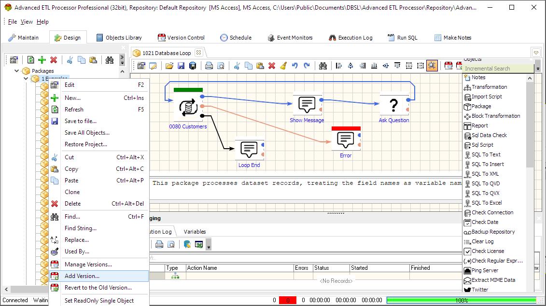Image resolution: width=546 pixels, height=306 pixels.
Task: Switch to the Execution Log tab
Action: pyautogui.click(x=350, y=38)
